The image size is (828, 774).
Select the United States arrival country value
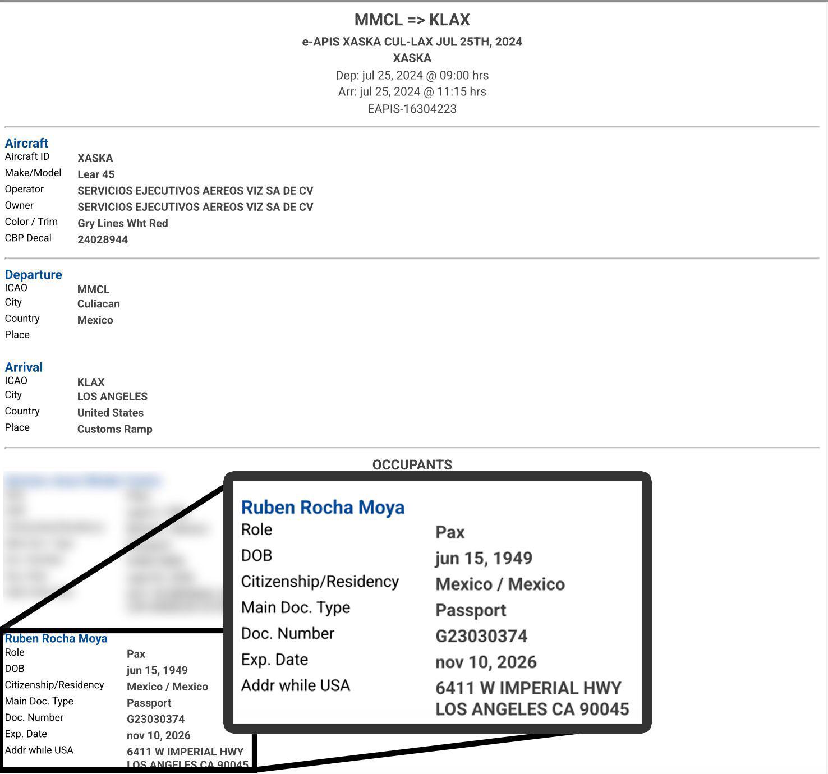click(111, 413)
